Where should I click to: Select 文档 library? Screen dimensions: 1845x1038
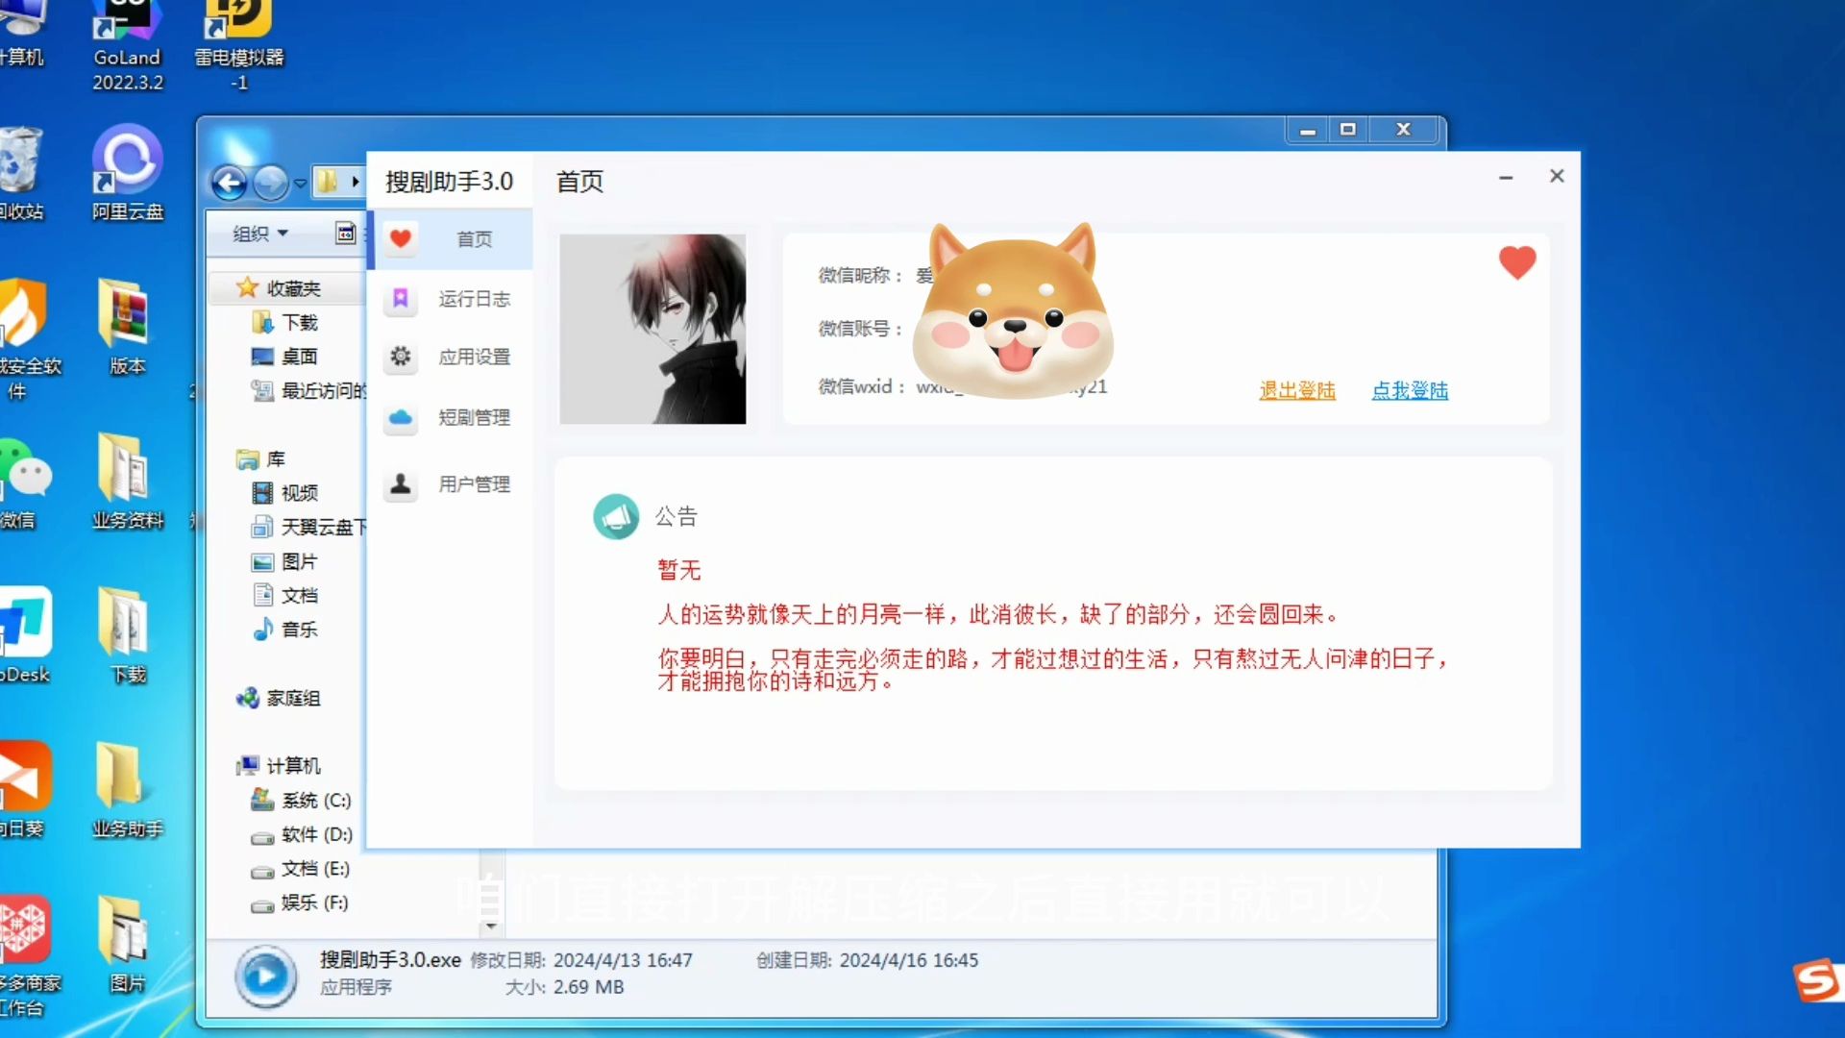coord(284,595)
